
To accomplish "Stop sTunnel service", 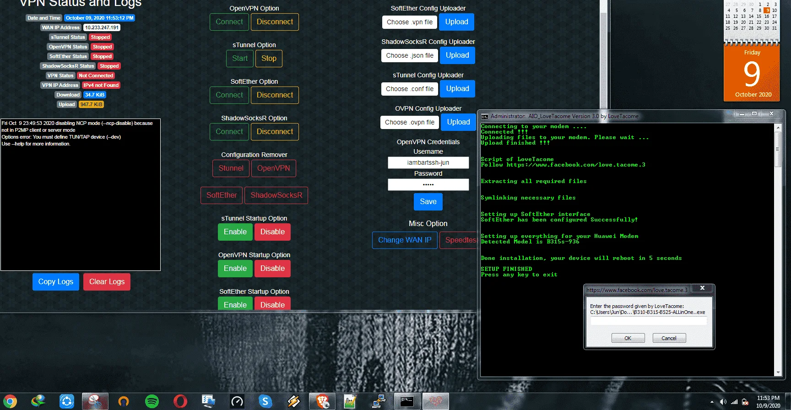I will click(269, 59).
